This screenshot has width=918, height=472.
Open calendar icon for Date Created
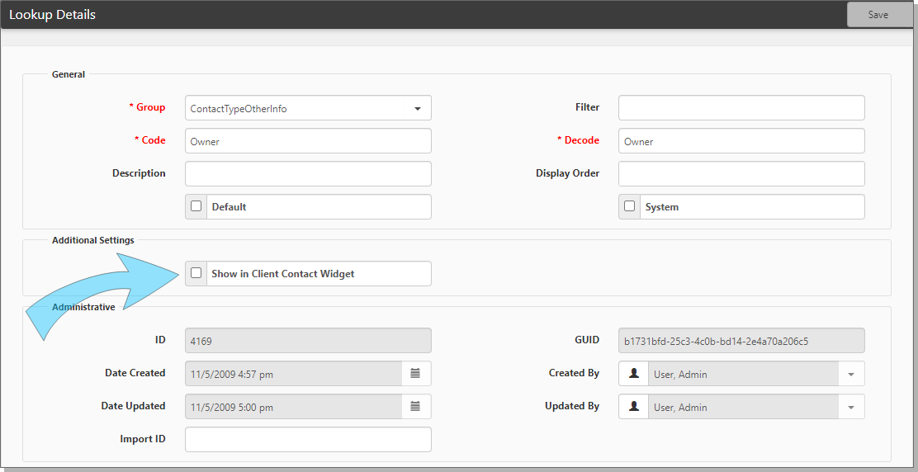point(415,374)
